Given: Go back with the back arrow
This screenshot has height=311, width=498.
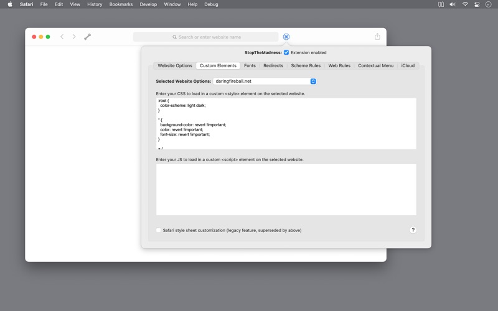Looking at the screenshot, I should [62, 37].
